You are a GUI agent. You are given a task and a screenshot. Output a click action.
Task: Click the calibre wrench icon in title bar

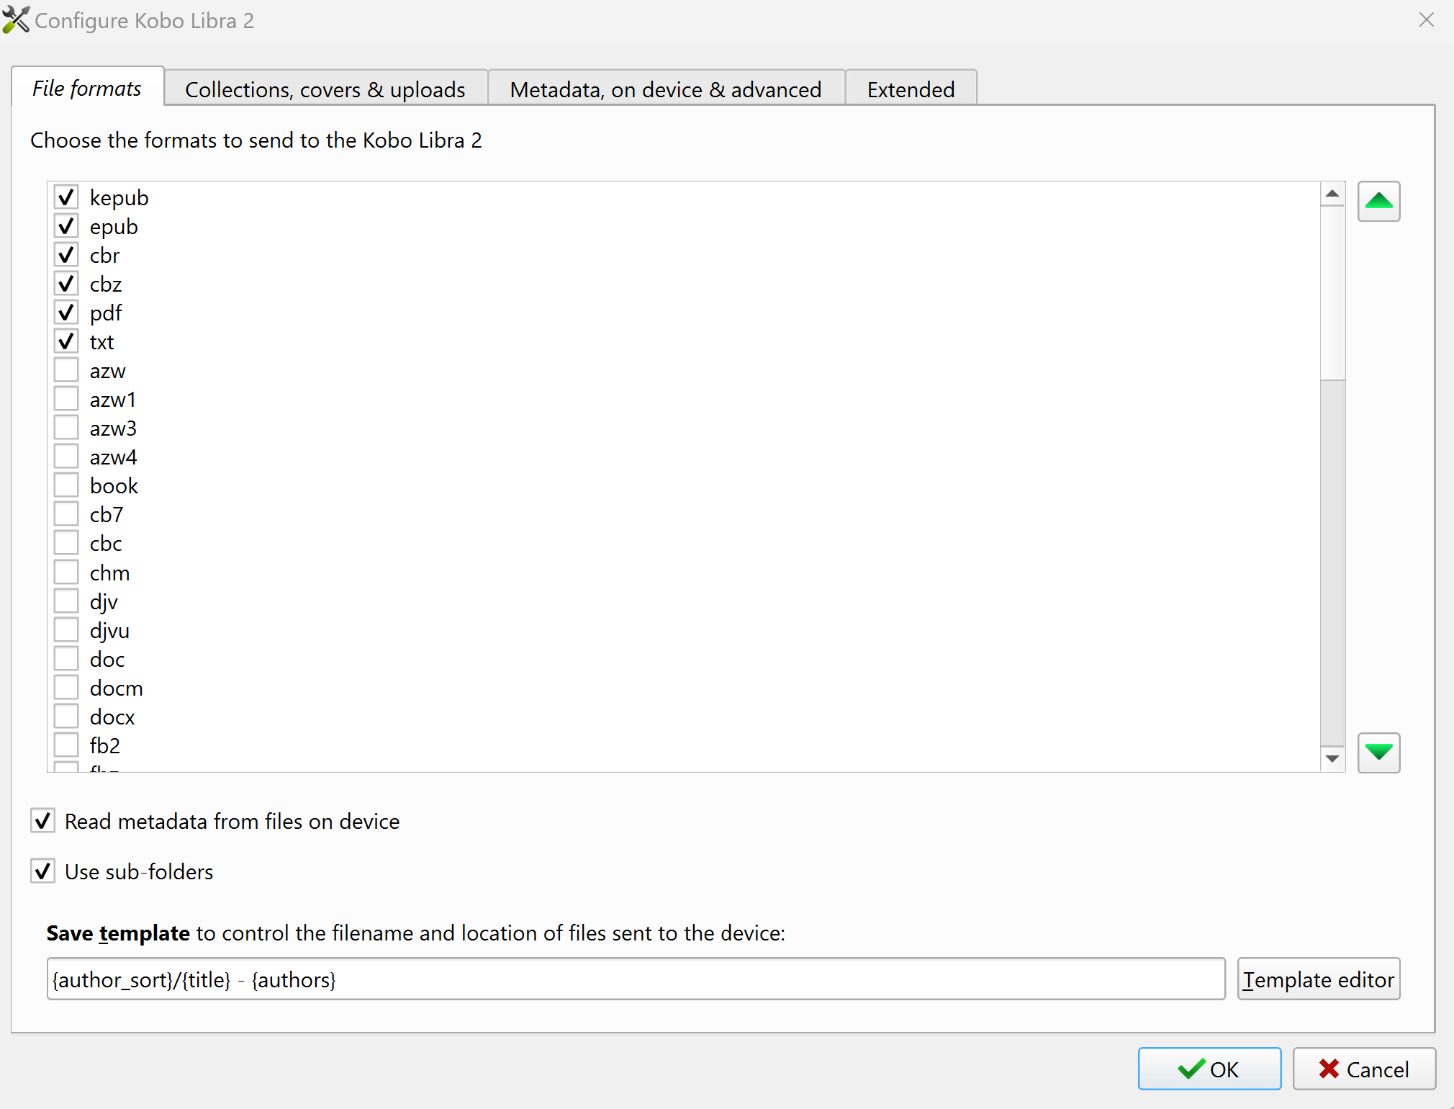(x=16, y=20)
